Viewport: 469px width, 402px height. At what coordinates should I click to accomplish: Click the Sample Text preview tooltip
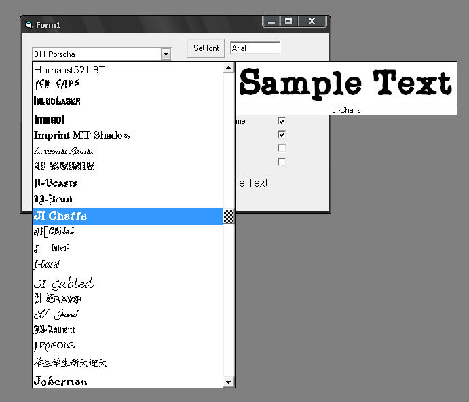pos(345,84)
